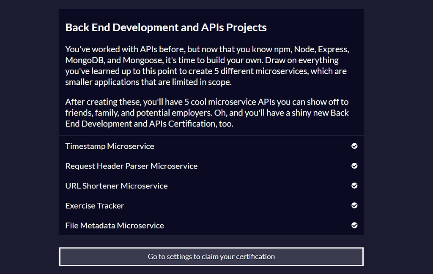Click the checkmark beside URL Shortener Microservice
Image resolution: width=433 pixels, height=274 pixels.
pyautogui.click(x=354, y=185)
